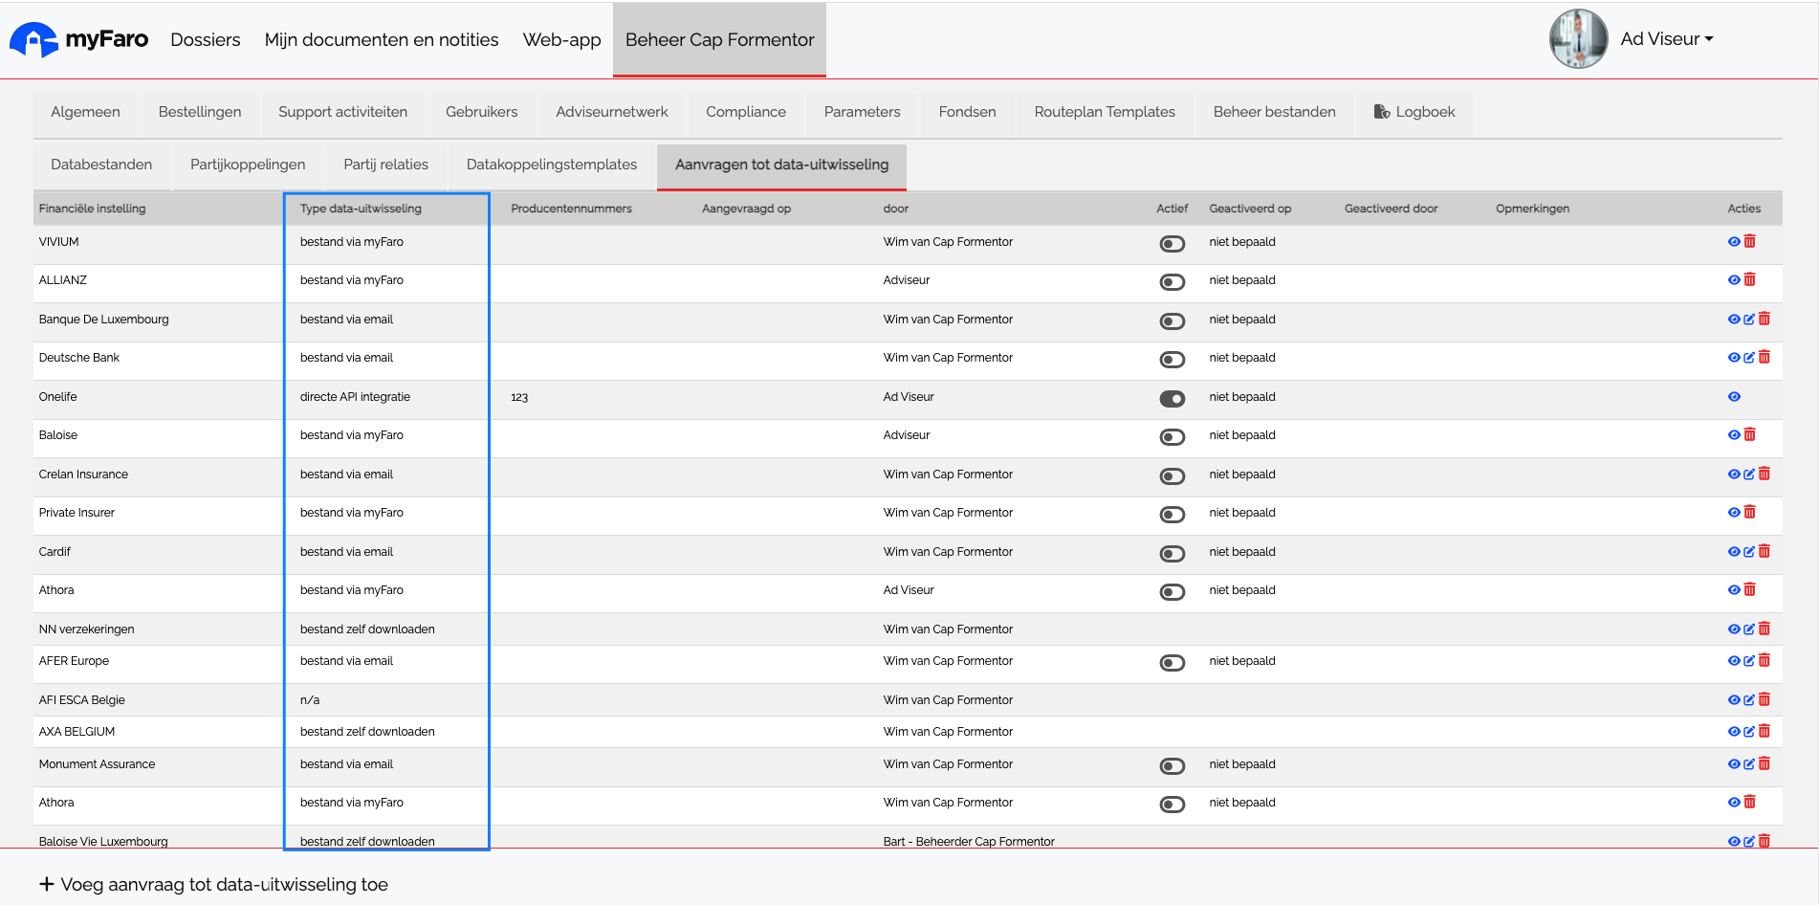
Task: Click the Ad Viseur profile picture
Action: click(x=1578, y=39)
